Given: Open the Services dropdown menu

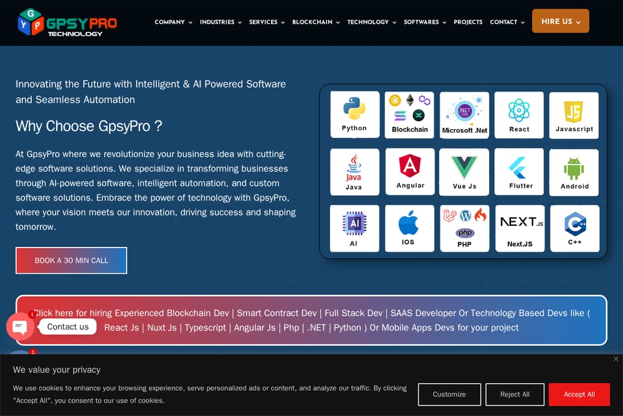Looking at the screenshot, I should (267, 22).
